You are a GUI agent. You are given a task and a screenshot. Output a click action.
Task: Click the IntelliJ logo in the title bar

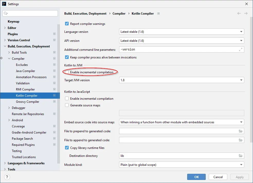(x=4, y=4)
